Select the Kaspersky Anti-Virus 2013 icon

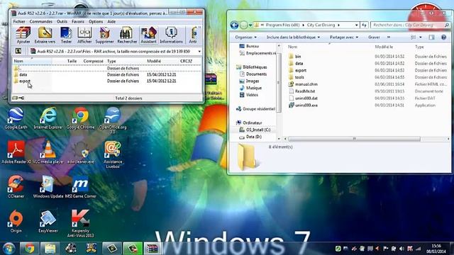pyautogui.click(x=80, y=224)
